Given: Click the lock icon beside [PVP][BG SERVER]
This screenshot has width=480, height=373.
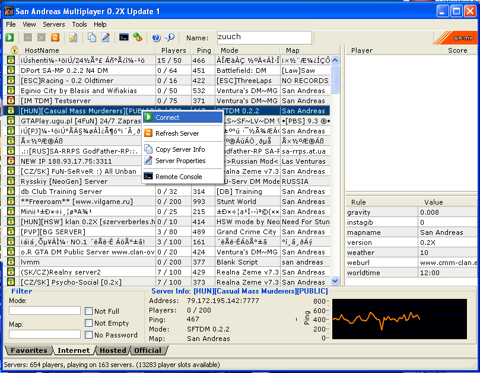Looking at the screenshot, I should [11, 232].
